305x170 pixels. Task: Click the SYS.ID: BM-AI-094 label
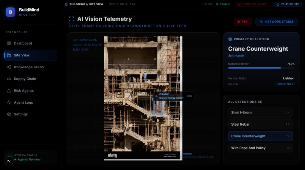point(122,4)
